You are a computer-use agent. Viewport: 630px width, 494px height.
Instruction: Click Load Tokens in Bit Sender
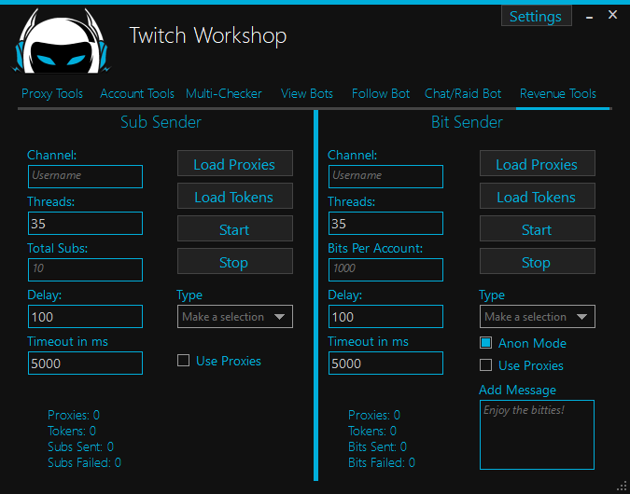point(537,198)
